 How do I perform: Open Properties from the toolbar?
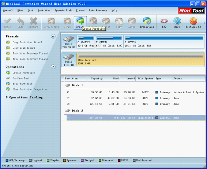(147, 23)
